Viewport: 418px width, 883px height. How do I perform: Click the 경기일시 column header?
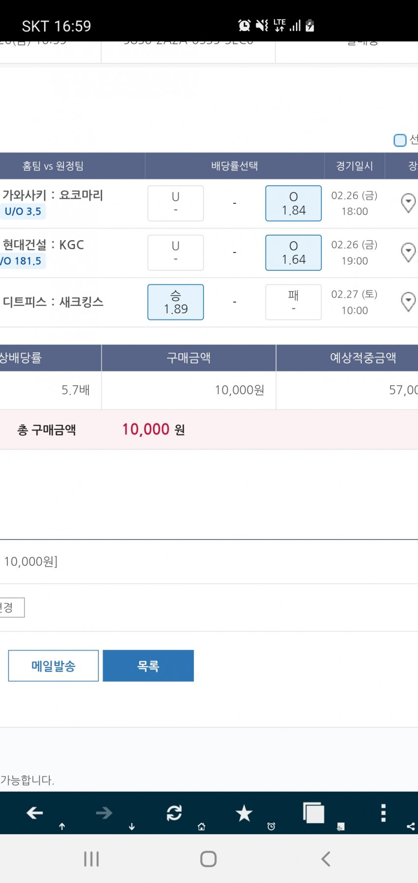point(354,166)
